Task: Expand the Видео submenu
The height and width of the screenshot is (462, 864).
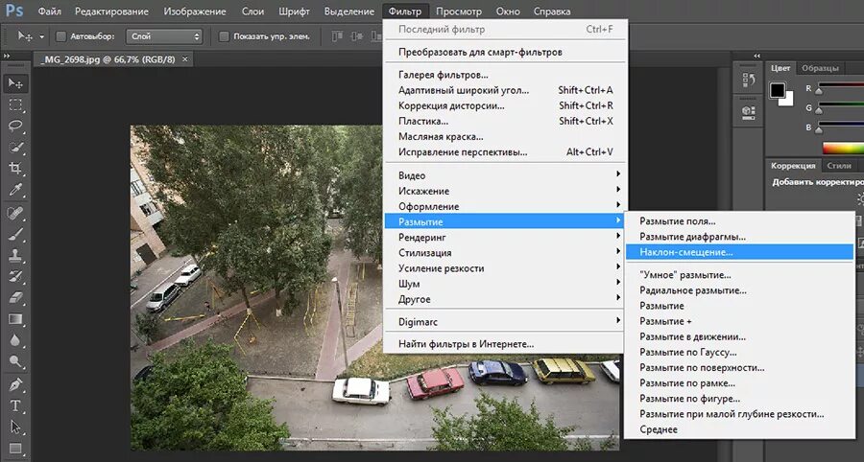Action: (505, 175)
